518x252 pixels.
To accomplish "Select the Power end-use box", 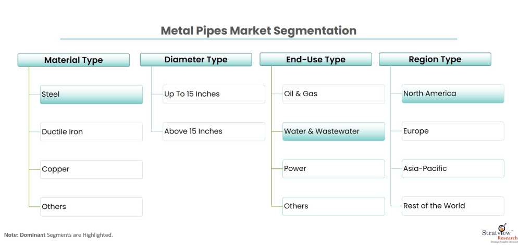I will point(334,169).
